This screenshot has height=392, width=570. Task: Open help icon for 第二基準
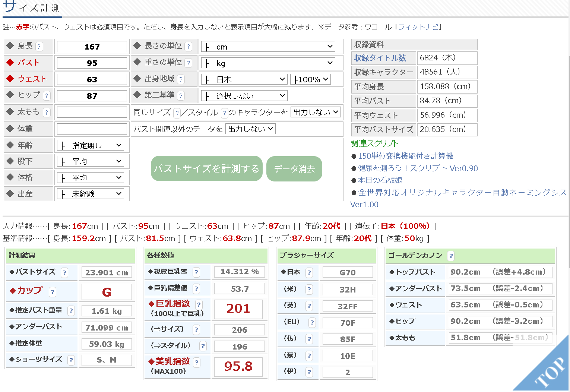point(181,96)
